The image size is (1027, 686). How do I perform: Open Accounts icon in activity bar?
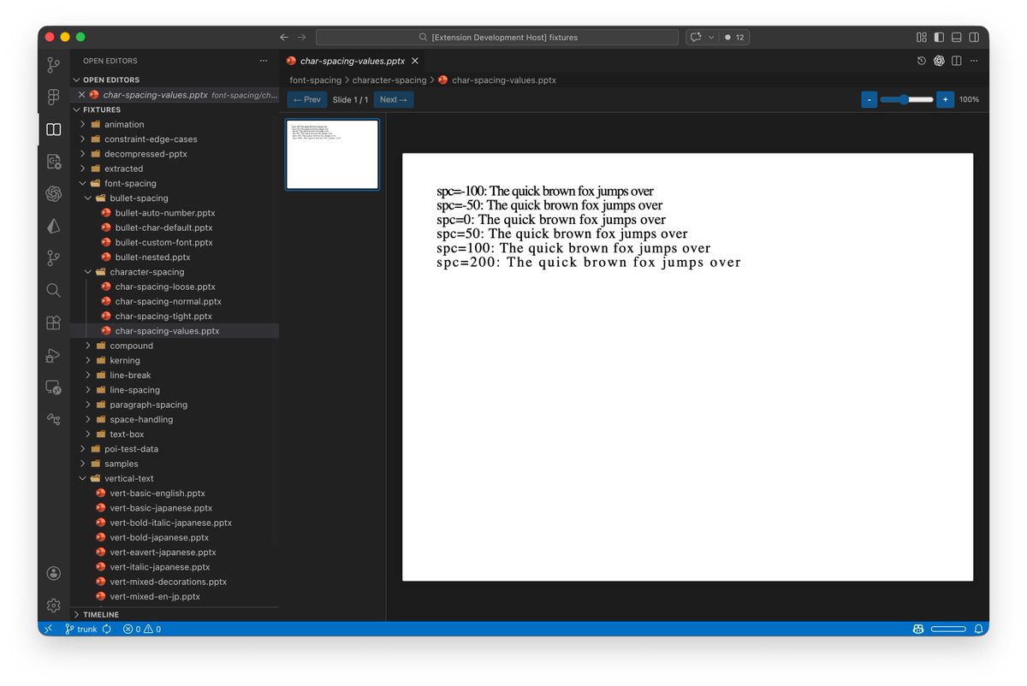pyautogui.click(x=53, y=573)
